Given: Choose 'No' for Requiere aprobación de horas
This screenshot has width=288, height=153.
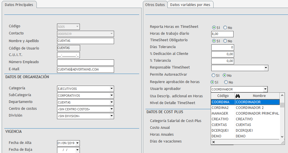Looking at the screenshot, I should [226, 82].
